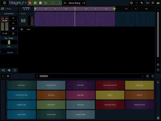Open channel settings gear icon
The image size is (161, 121).
13,34
